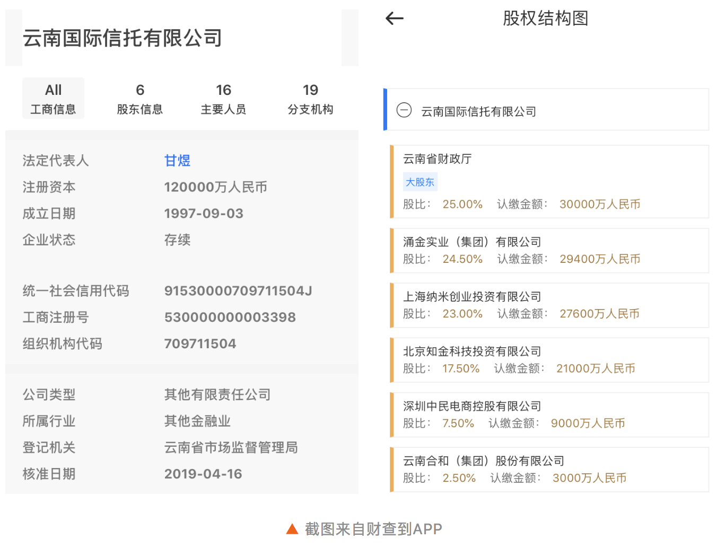Image resolution: width=716 pixels, height=547 pixels.
Task: Click the 股权结构图 page title
Action: point(546,19)
